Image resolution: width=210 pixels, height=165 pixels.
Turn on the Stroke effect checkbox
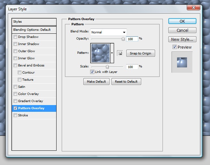click(x=16, y=115)
